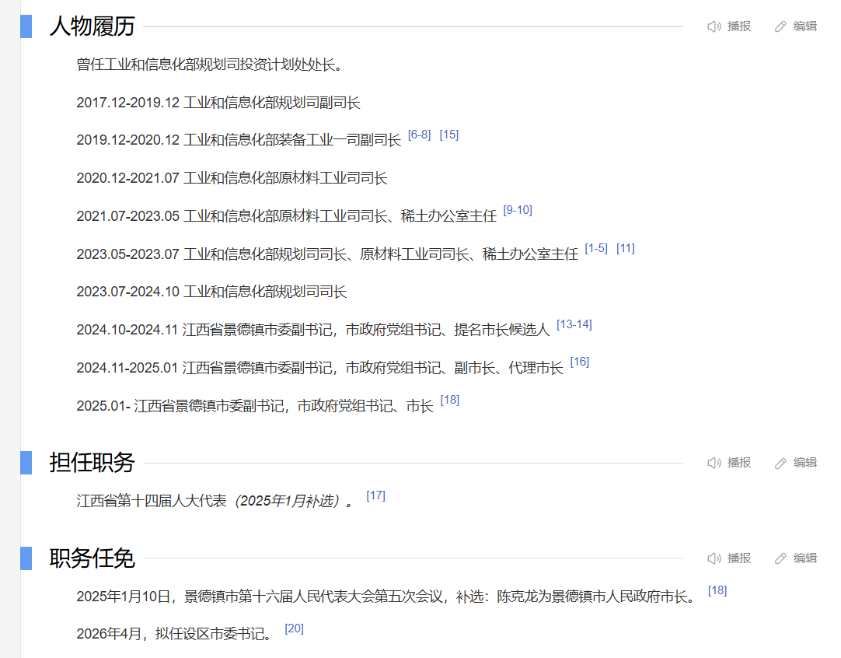
Task: Open reference [1-5] citation
Action: tap(596, 248)
